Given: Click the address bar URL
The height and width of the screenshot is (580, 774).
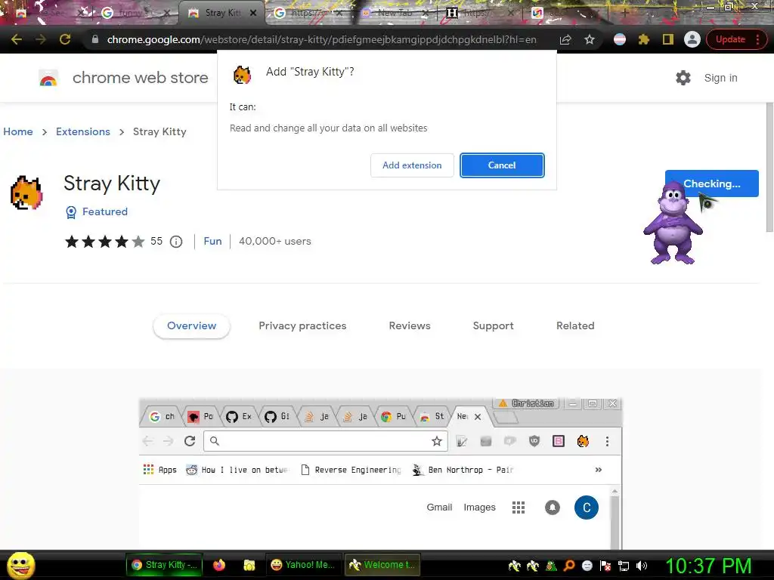Looking at the screenshot, I should tap(321, 39).
